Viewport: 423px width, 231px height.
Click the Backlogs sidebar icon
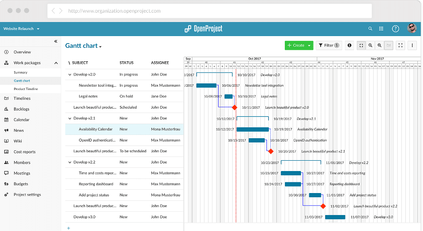[6, 109]
